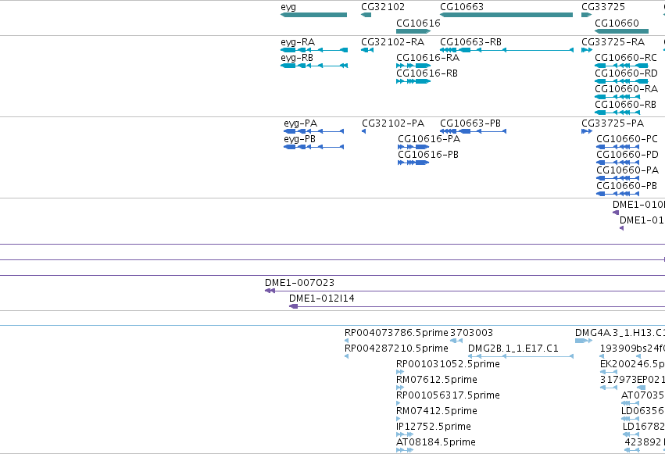The image size is (665, 454).
Task: Click the RP001031052.5prime EST glyph
Action: 400,372
